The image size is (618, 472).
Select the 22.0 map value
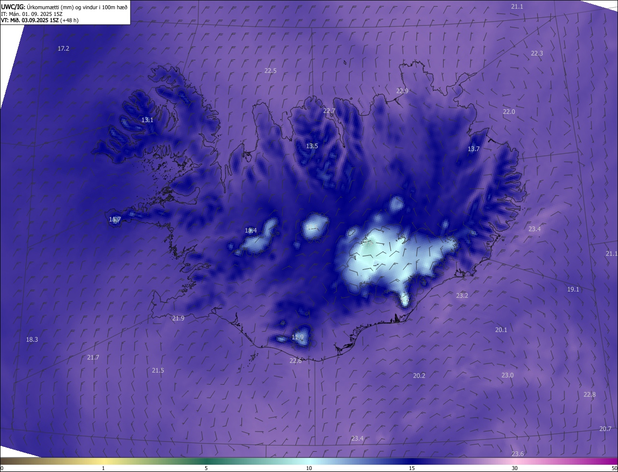pyautogui.click(x=509, y=111)
